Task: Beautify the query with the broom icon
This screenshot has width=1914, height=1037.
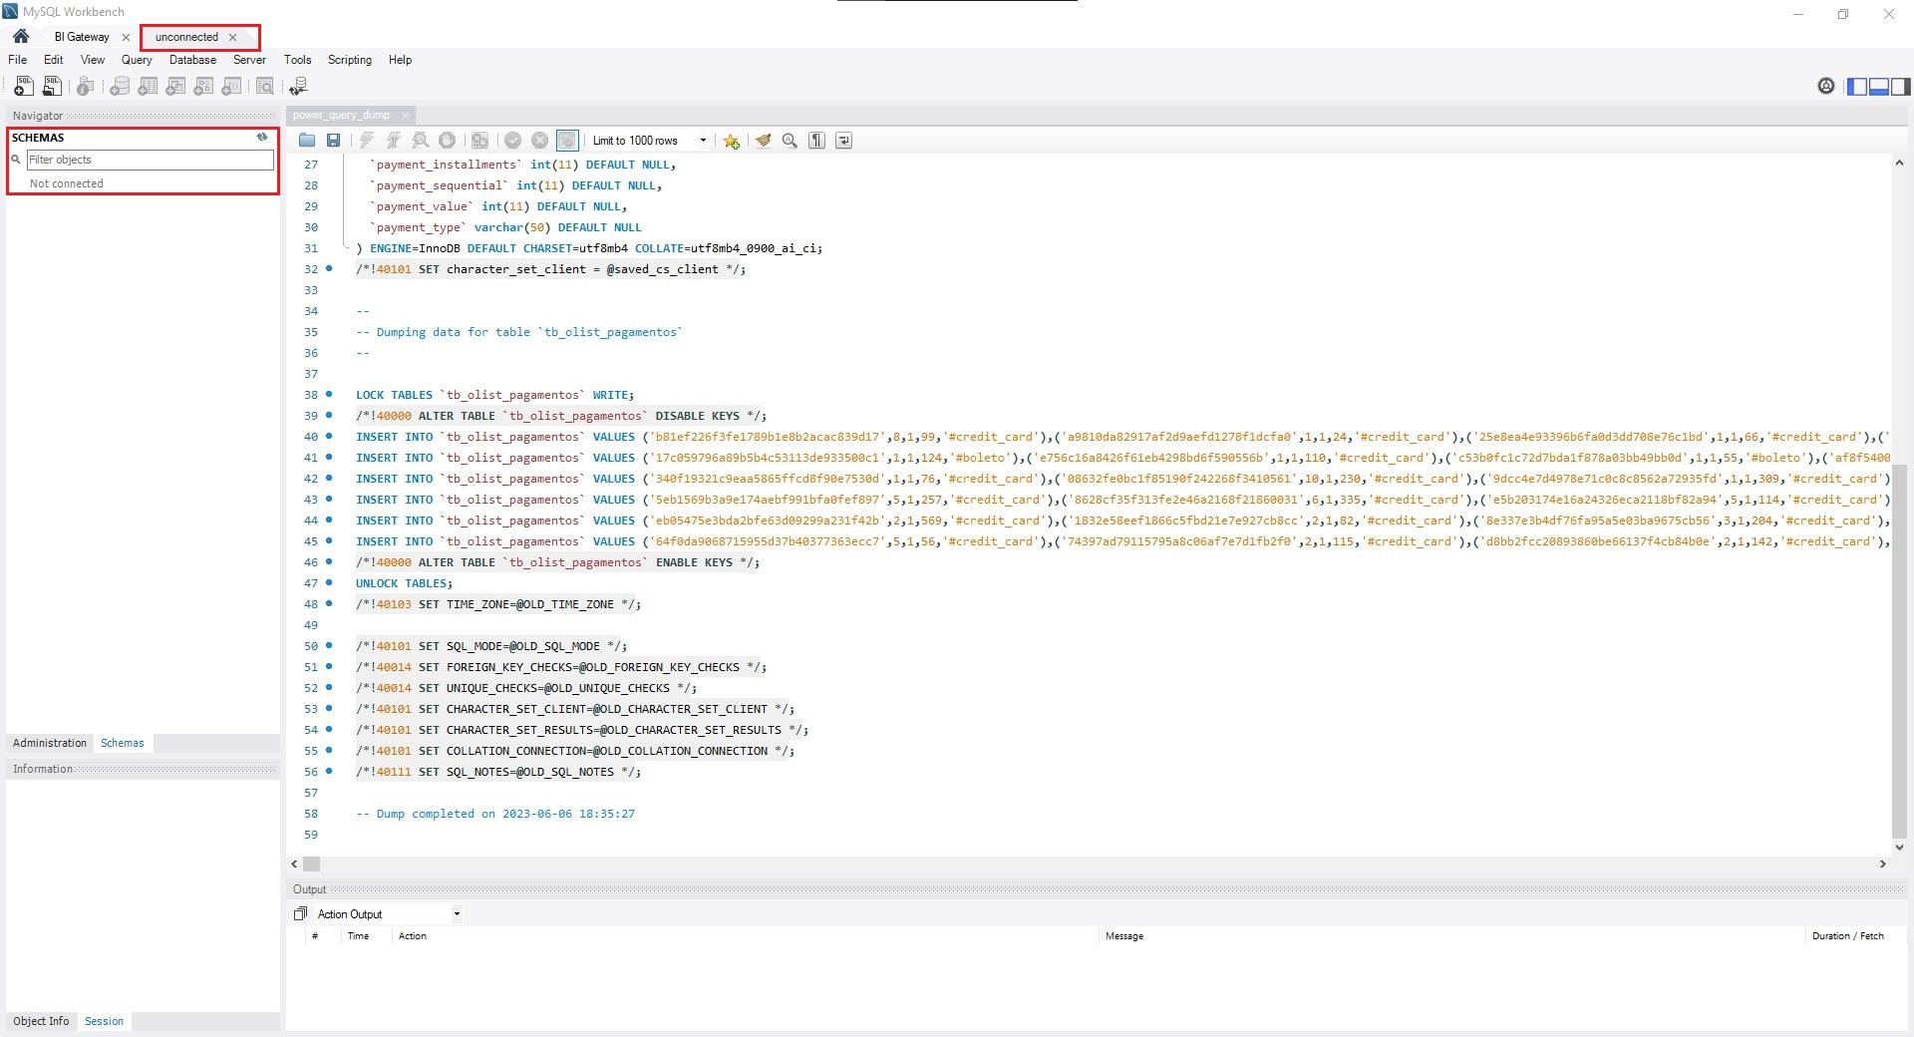Action: [763, 141]
